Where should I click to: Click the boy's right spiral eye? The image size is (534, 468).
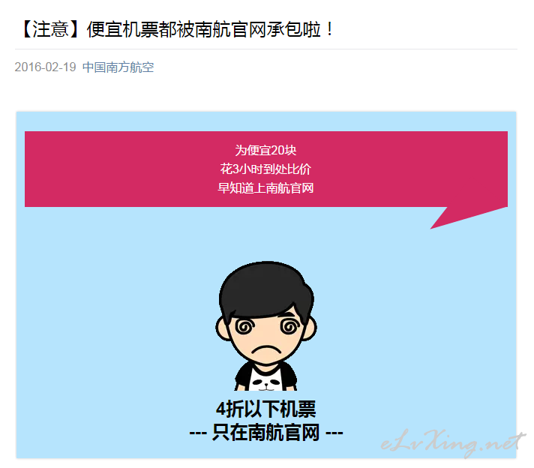click(x=289, y=327)
